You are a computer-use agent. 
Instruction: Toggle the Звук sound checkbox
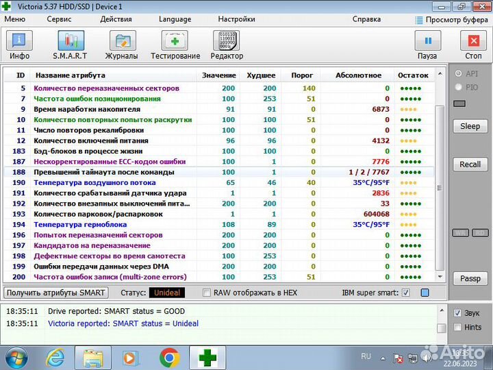458,312
